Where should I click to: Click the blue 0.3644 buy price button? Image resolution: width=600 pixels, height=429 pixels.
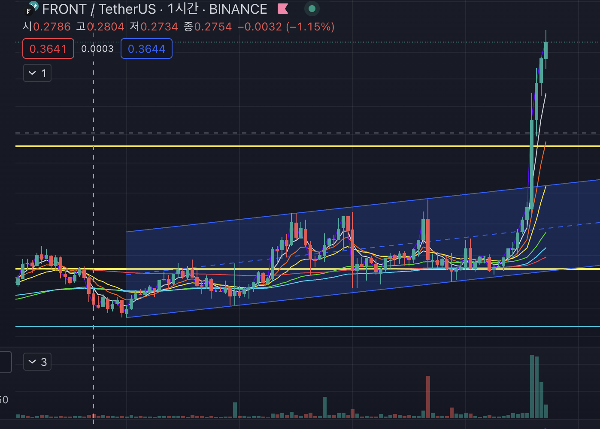(146, 48)
